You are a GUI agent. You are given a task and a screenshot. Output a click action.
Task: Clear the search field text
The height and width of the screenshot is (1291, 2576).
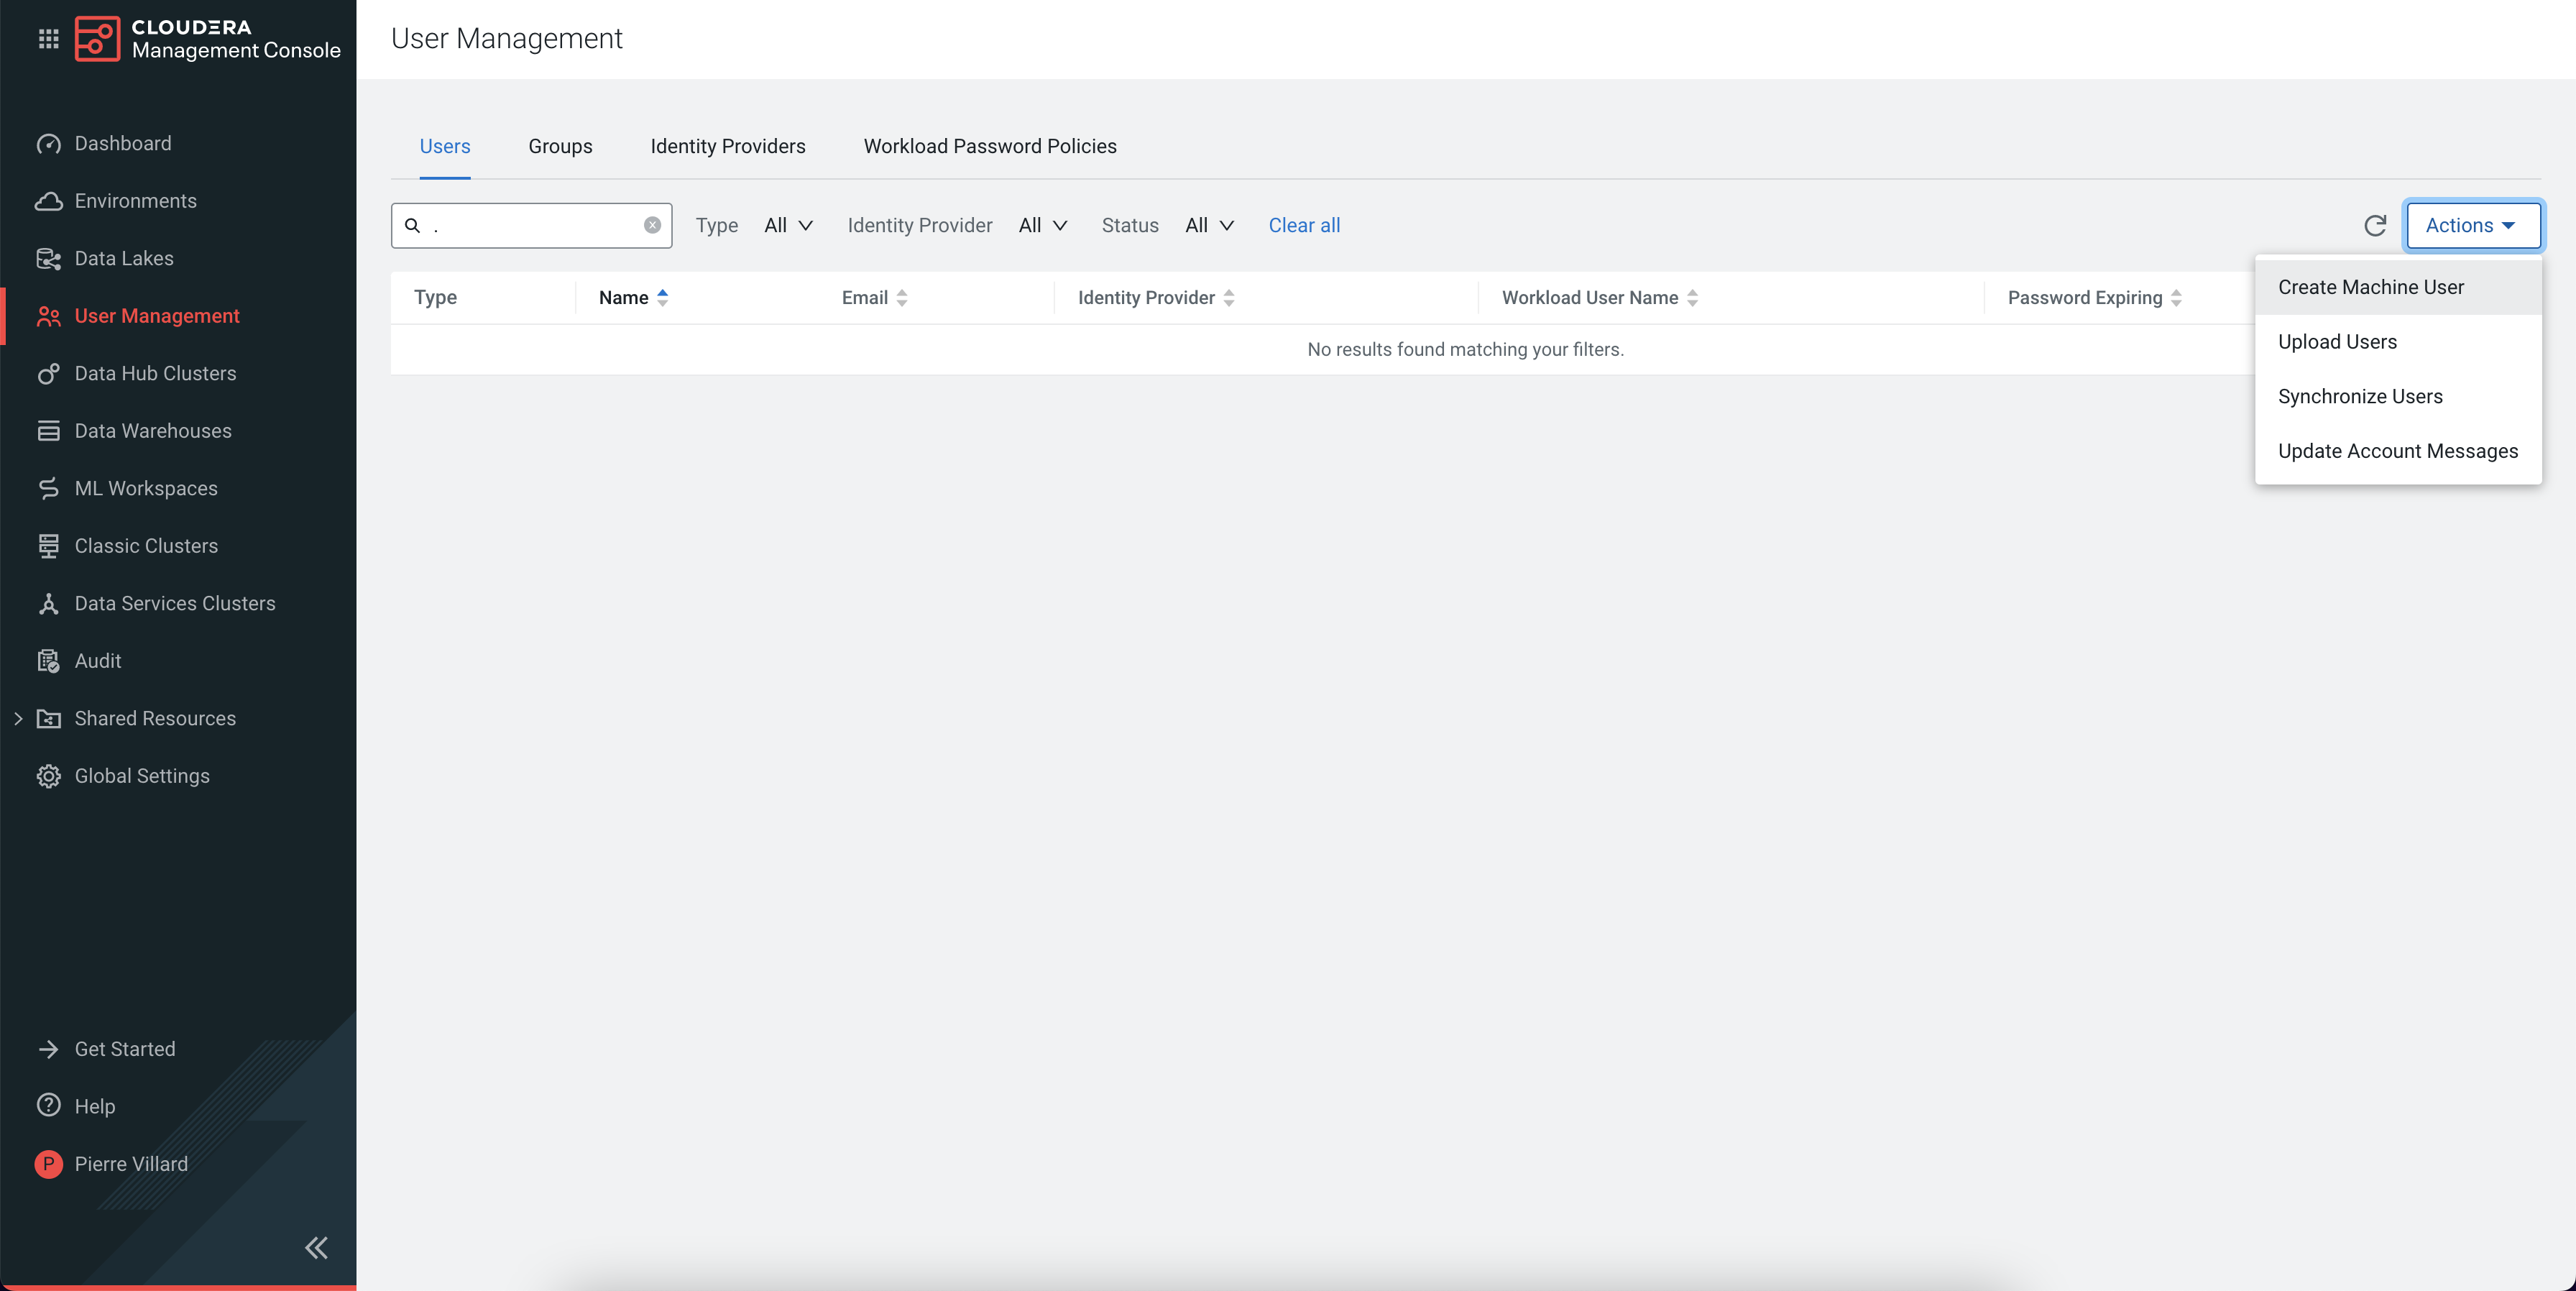652,226
